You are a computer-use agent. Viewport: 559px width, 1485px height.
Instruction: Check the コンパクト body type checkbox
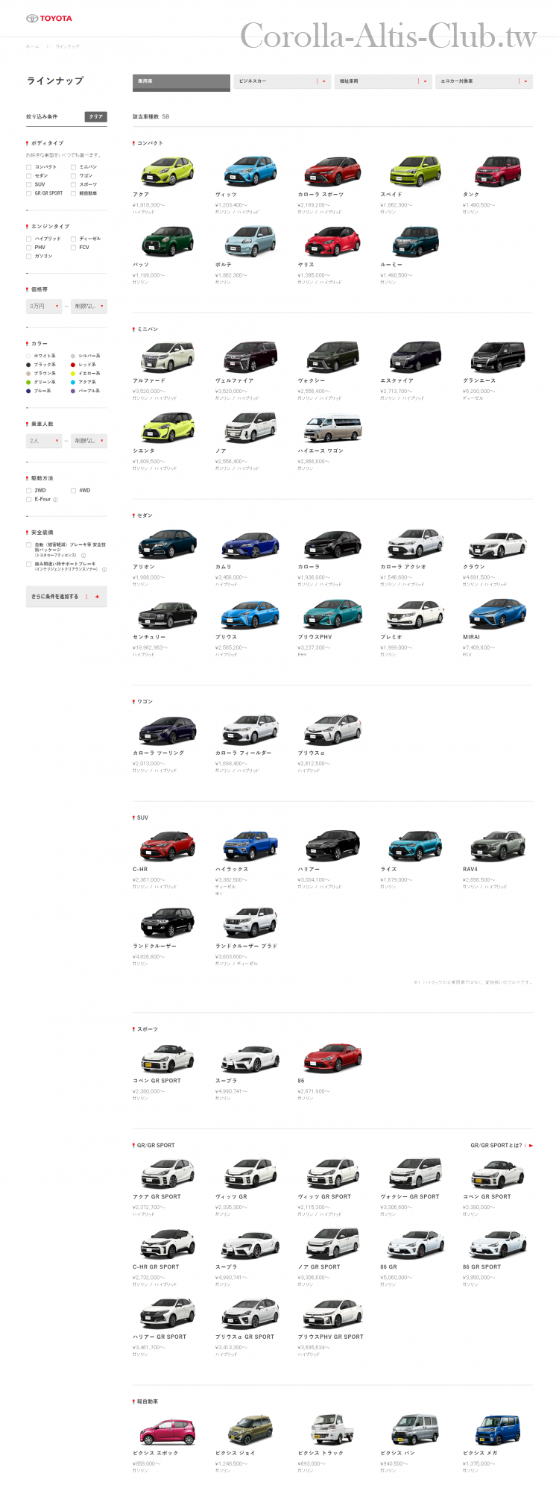[29, 167]
